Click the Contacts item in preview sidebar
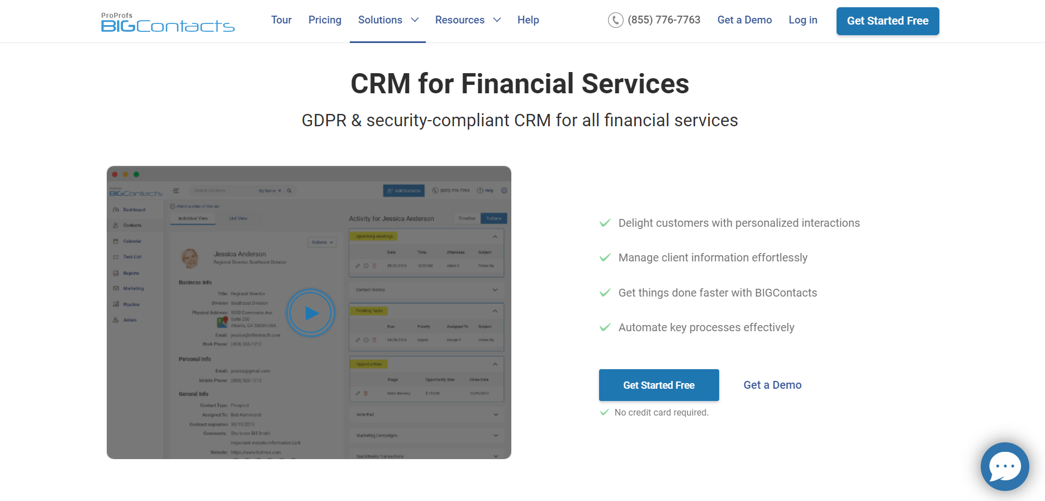Viewport: 1045px width, 501px height. click(127, 225)
